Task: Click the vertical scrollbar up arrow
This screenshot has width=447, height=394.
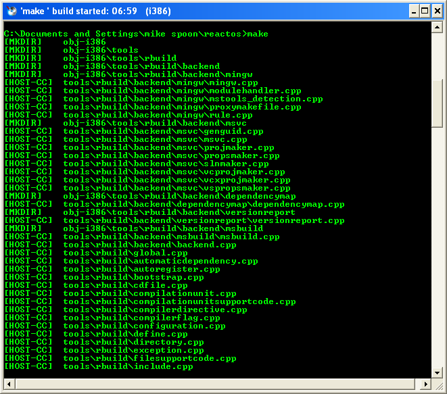Action: (437, 27)
